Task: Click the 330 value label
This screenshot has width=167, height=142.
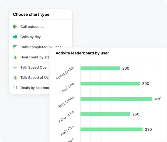Action: pos(148,130)
